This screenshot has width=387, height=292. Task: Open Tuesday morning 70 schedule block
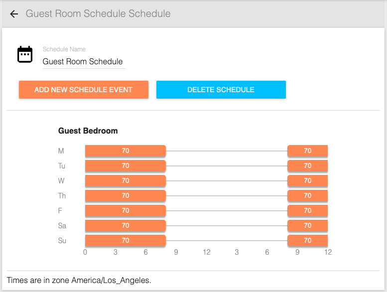pos(126,166)
